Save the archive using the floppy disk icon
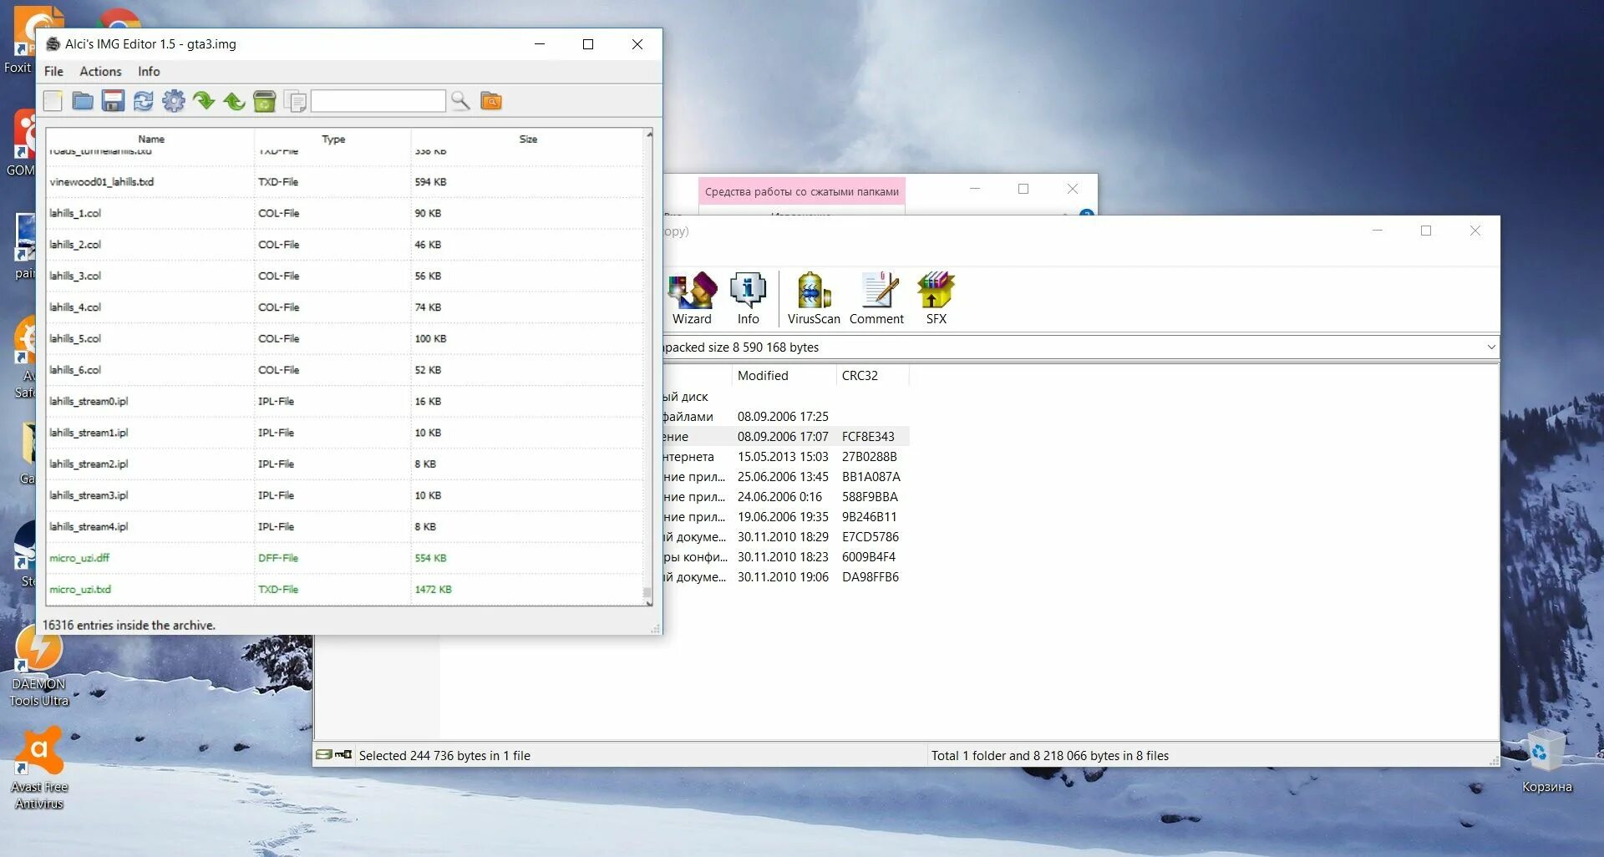 [113, 101]
